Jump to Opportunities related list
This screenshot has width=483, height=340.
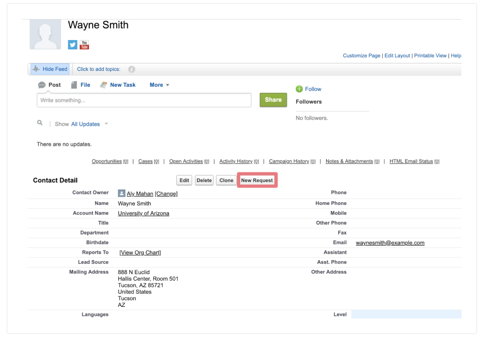pos(107,161)
